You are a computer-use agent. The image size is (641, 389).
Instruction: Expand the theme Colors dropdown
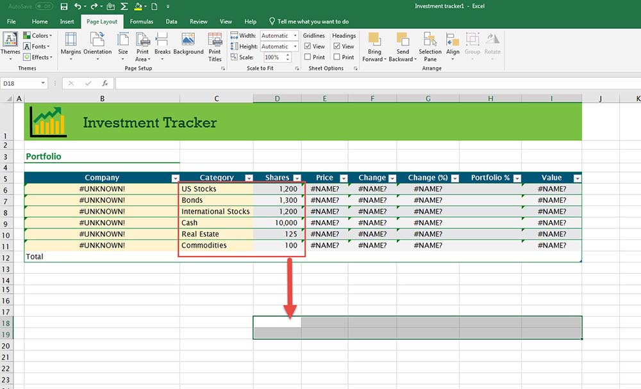coord(39,36)
